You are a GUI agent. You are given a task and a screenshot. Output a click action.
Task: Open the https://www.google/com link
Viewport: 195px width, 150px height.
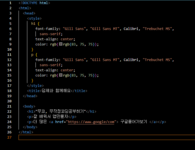[91, 122]
